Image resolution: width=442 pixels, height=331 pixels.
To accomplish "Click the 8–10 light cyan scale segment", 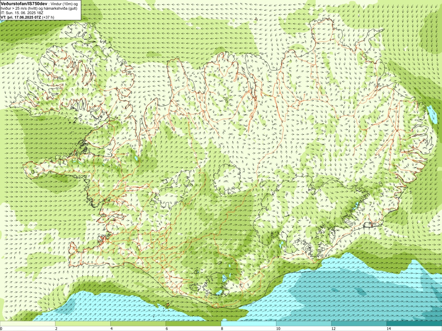I will 249,324.
